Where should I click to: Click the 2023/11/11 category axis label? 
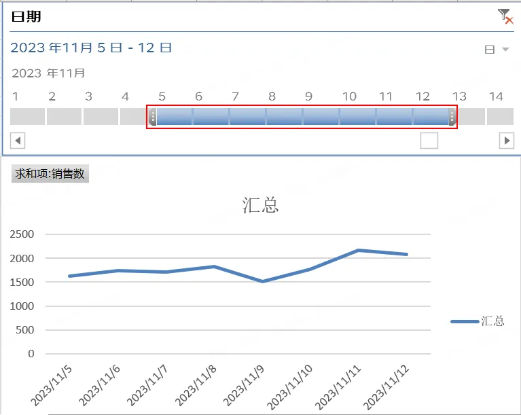338,387
